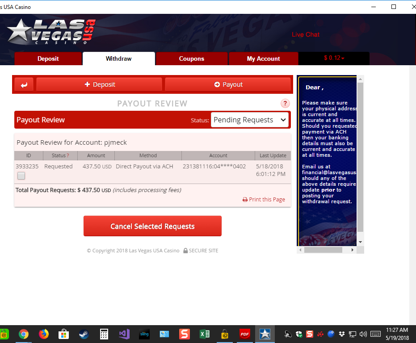
Task: Click the account number 231381116:04****0402
Action: pos(214,166)
